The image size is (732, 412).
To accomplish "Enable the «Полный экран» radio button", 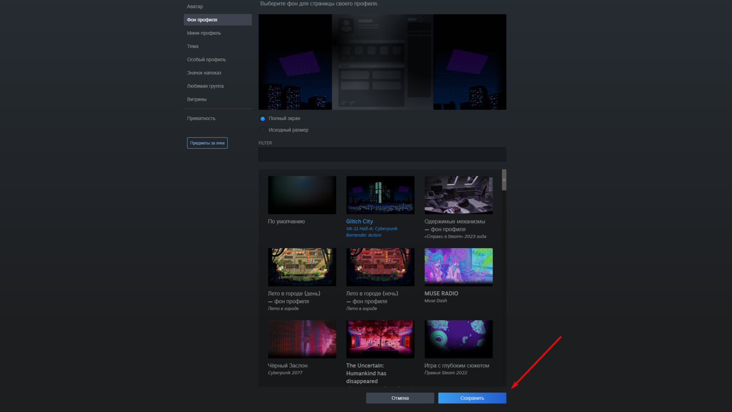I will click(x=262, y=118).
